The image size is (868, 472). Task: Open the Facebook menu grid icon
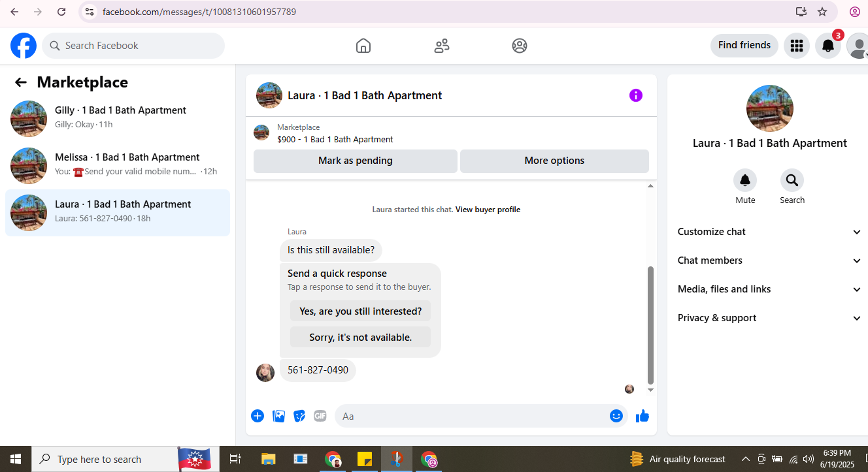coord(796,46)
